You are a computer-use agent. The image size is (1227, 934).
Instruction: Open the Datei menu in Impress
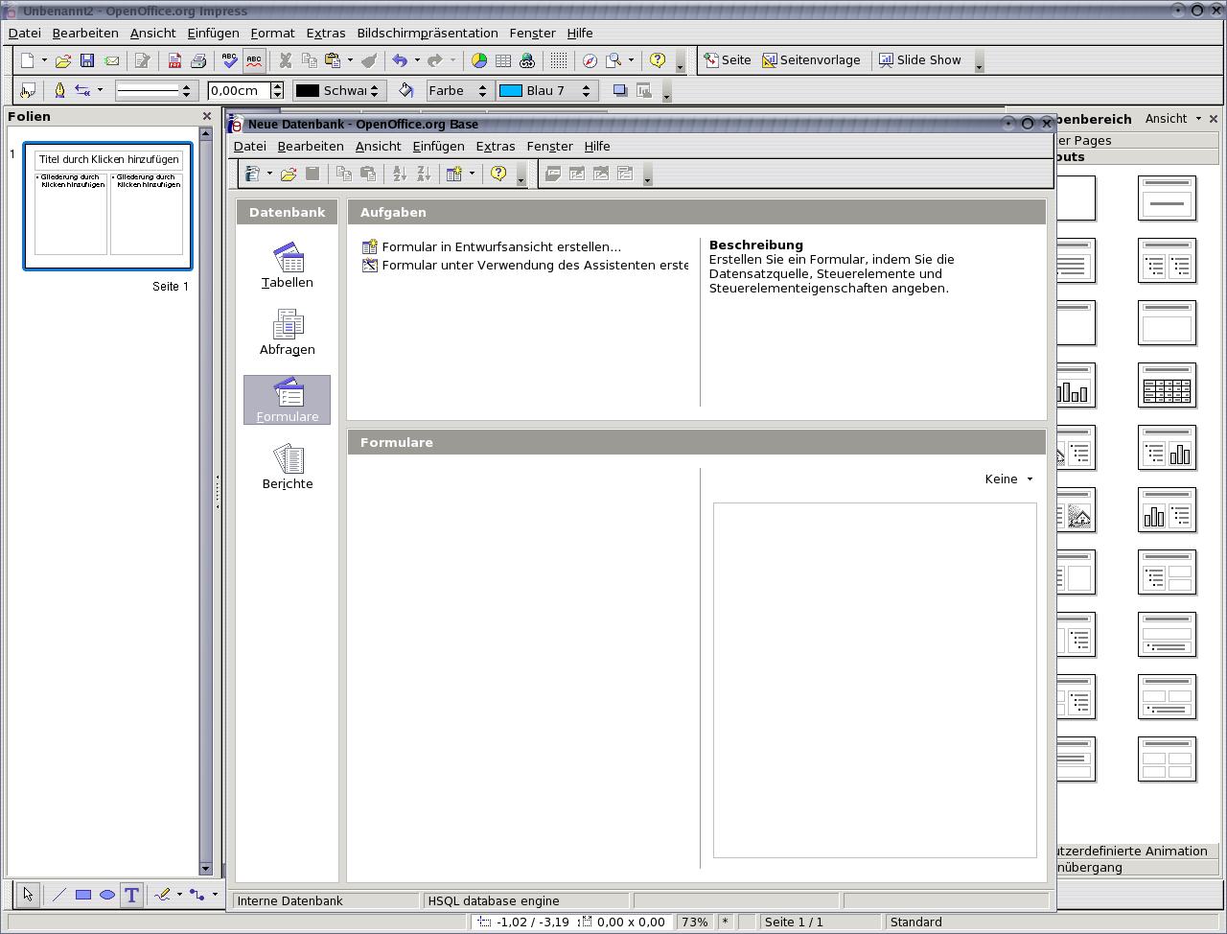25,33
